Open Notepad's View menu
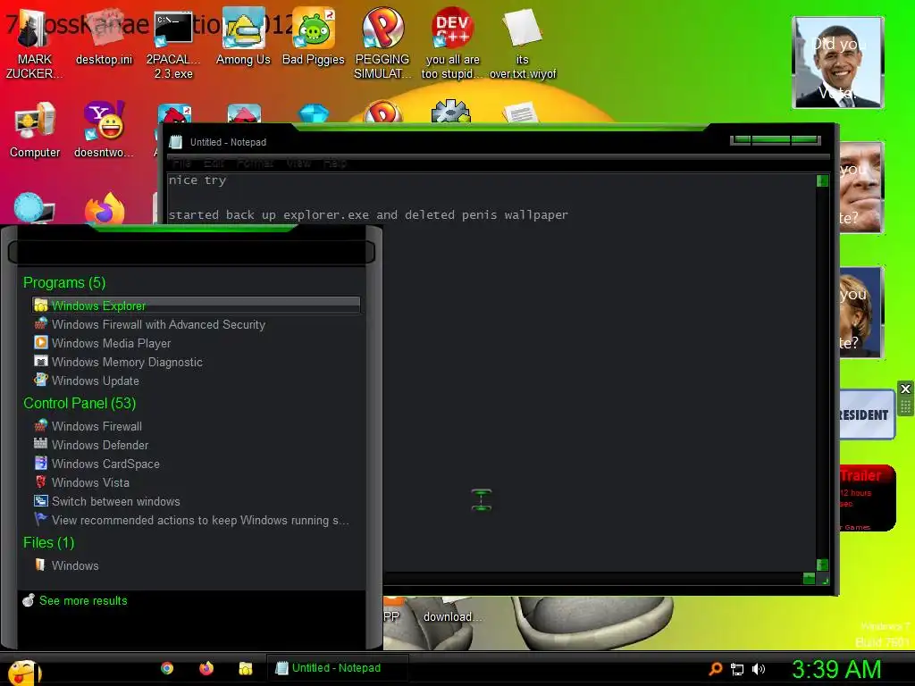Screen dimensions: 915x686 point(298,163)
